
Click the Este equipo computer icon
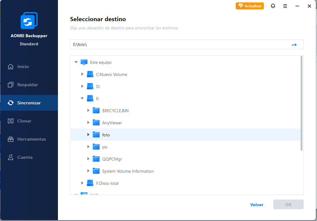click(x=84, y=62)
